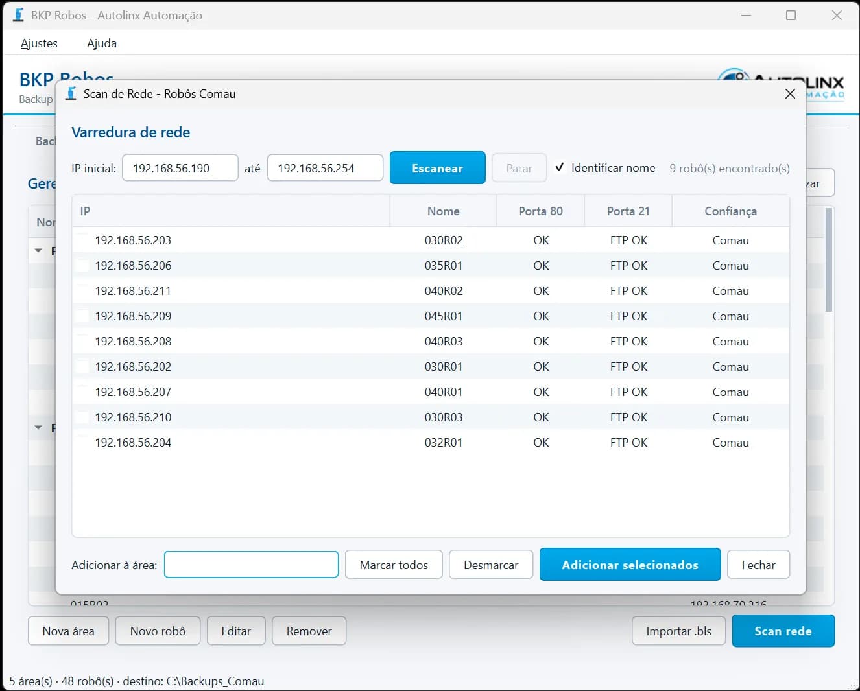Click Importar .bls in the main window
This screenshot has height=691, width=860.
pyautogui.click(x=678, y=631)
